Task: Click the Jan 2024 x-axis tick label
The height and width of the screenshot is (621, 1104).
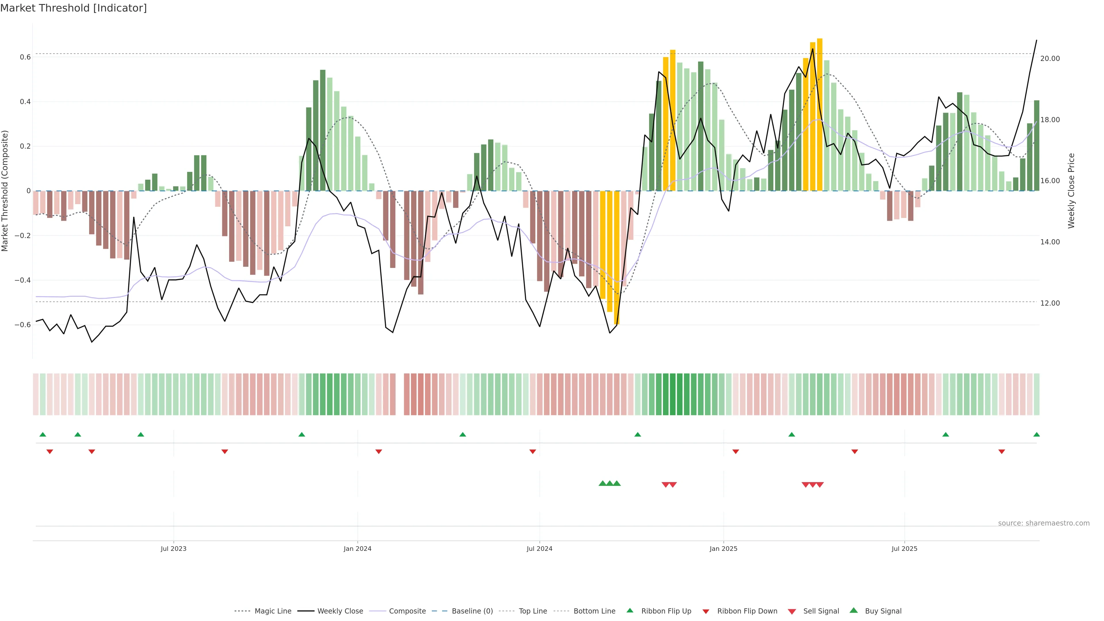Action: tap(357, 549)
